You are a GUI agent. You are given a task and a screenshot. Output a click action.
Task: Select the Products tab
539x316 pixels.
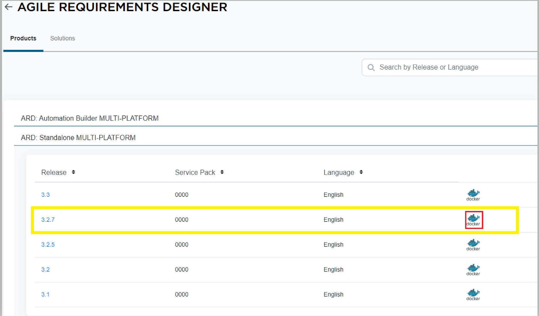tap(23, 38)
